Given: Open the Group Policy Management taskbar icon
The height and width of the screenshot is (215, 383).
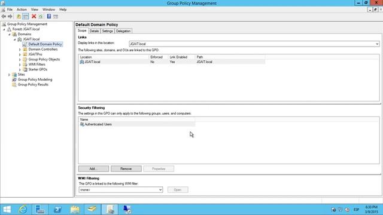Looking at the screenshot, I should click(x=110, y=210).
